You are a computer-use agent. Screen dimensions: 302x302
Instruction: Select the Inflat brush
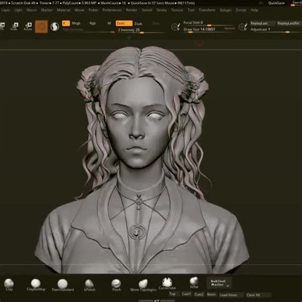pos(194,283)
